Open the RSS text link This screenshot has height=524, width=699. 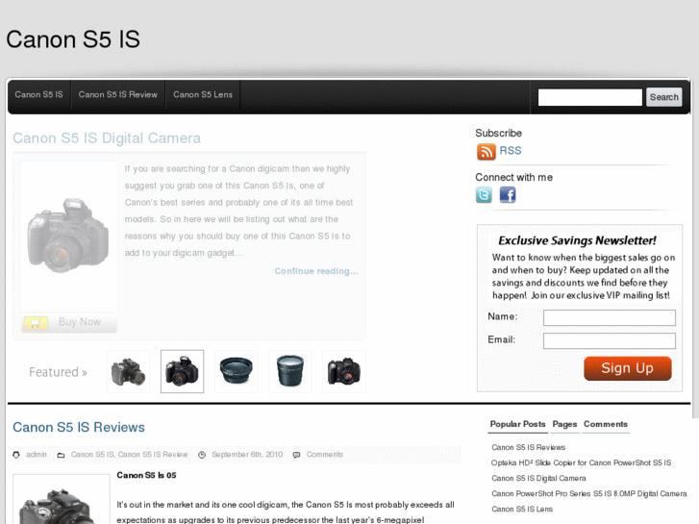click(x=511, y=151)
